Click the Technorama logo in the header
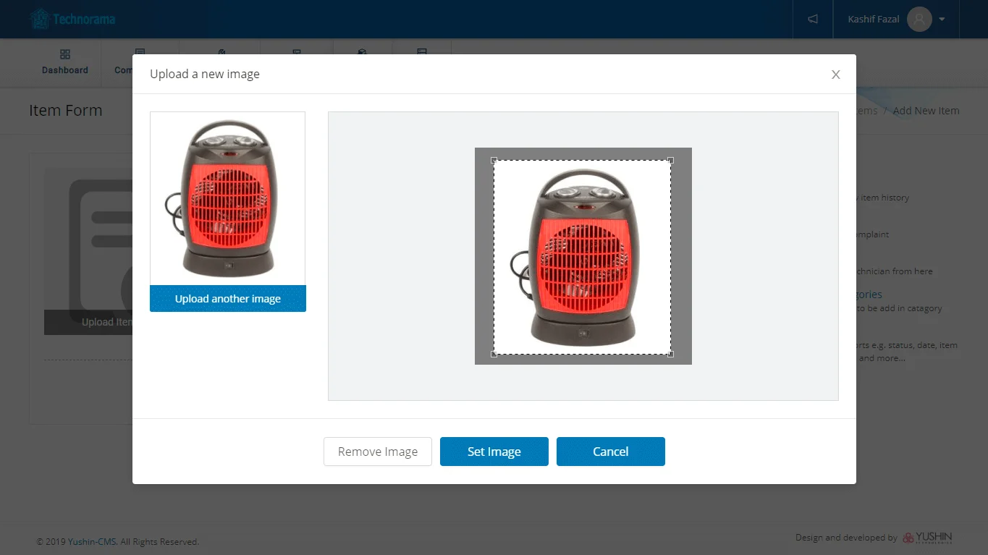988x555 pixels. click(x=72, y=19)
